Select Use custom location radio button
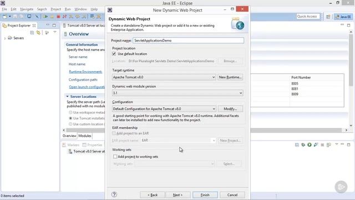355x200 pixels. point(70,124)
